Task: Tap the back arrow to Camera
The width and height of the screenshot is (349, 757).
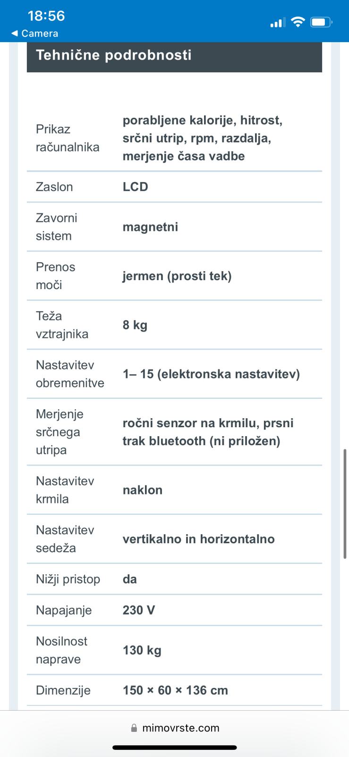Action: pyautogui.click(x=14, y=34)
